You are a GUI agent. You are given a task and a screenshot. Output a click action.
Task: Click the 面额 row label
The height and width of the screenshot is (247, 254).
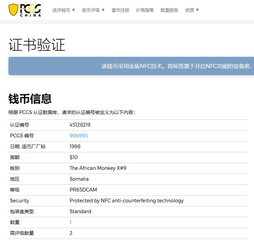tap(15, 157)
